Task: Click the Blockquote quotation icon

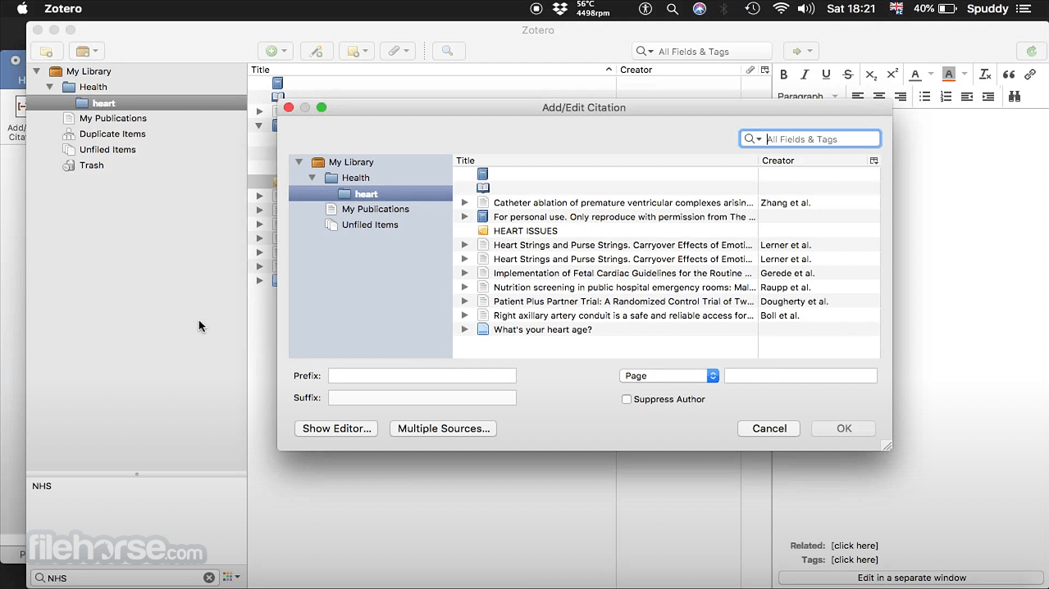Action: pos(1008,75)
